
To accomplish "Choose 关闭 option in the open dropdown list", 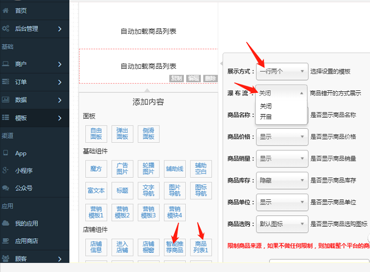I will (266, 106).
